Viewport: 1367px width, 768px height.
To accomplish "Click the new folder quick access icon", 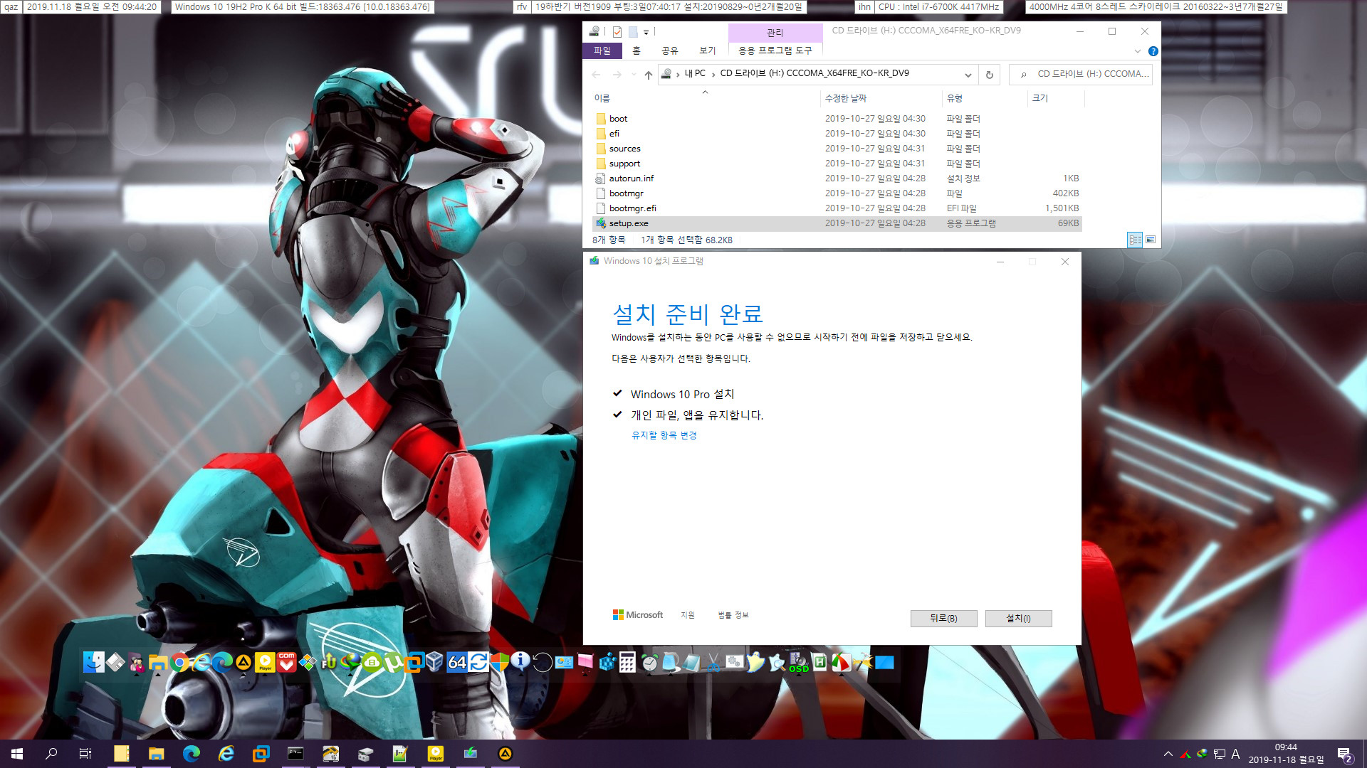I will click(x=632, y=32).
